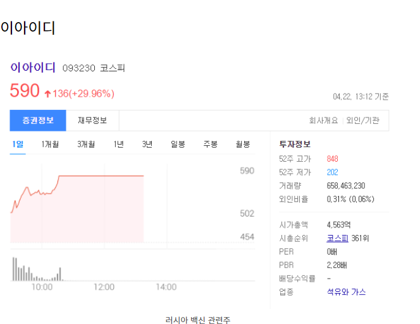
Task: Click the 투자정보 heading
Action: click(x=295, y=144)
